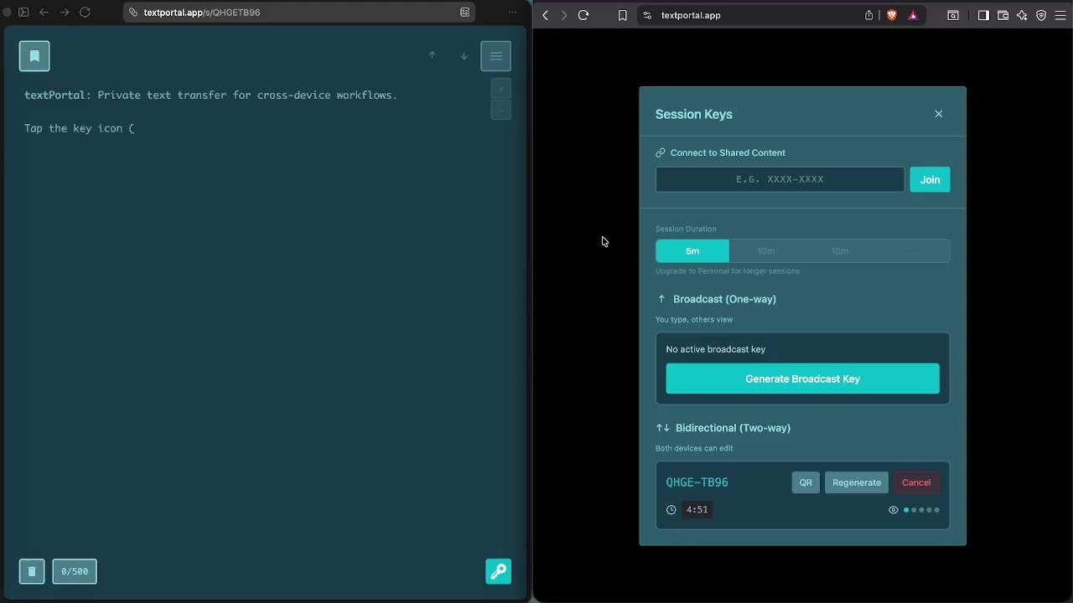The width and height of the screenshot is (1073, 603).
Task: Open the Leo AI sparkle icon in Brave
Action: (x=1022, y=15)
